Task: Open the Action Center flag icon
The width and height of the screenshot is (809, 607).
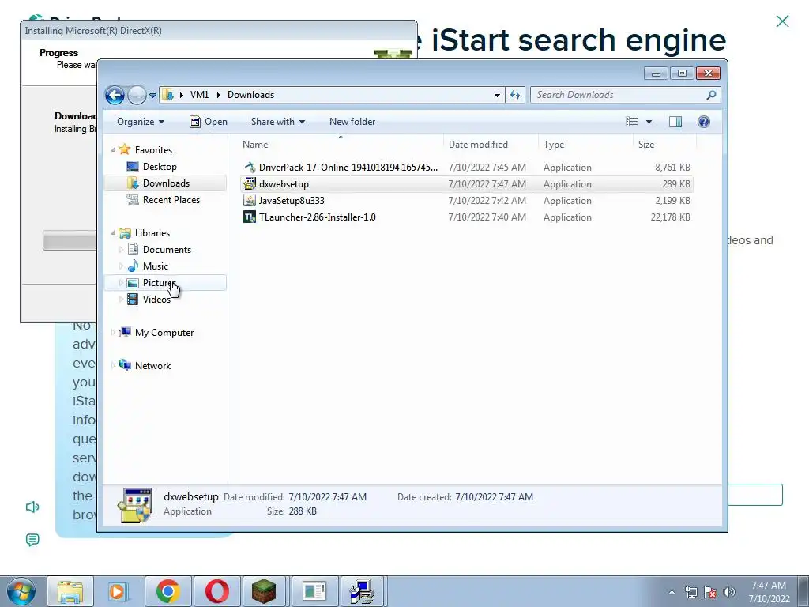Action: (x=710, y=593)
